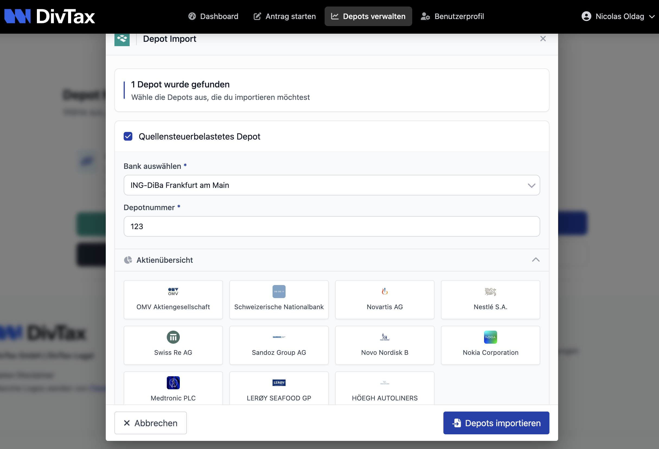659x449 pixels.
Task: Click the Sandoz Group AG logo
Action: pyautogui.click(x=279, y=337)
